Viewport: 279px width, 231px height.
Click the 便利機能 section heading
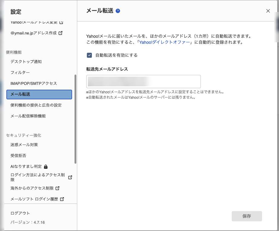(x=14, y=52)
